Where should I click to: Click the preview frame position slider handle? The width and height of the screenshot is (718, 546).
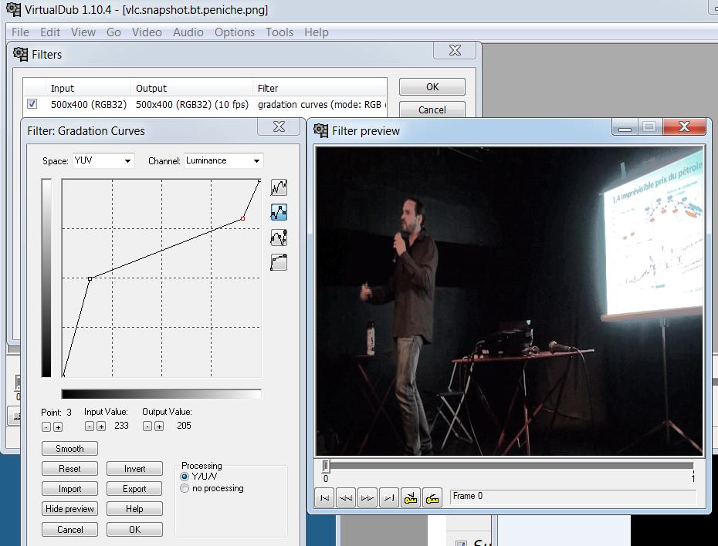326,466
